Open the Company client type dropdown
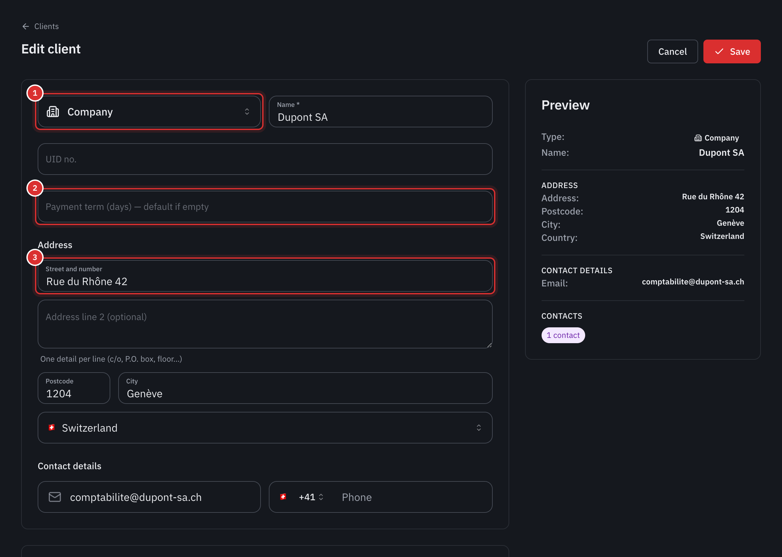 (149, 112)
